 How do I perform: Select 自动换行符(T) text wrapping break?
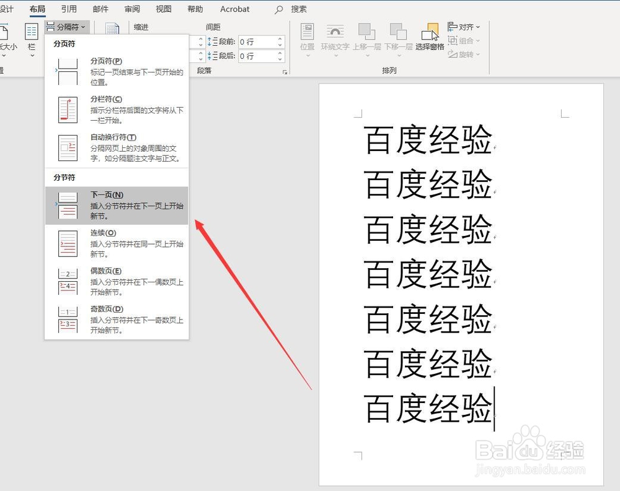point(117,147)
